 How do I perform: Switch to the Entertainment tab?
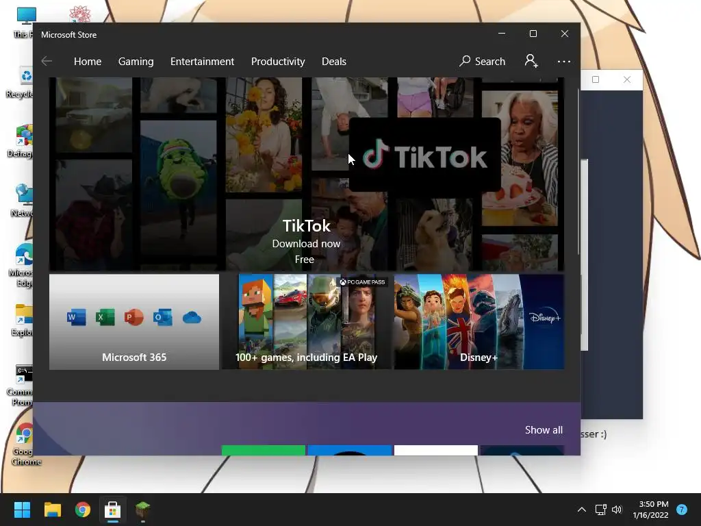pos(202,61)
